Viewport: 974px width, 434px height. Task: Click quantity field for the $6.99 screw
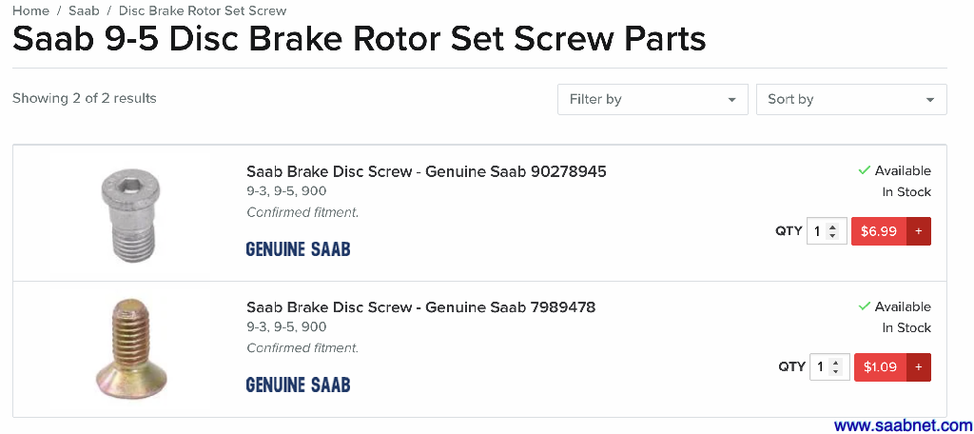[818, 231]
